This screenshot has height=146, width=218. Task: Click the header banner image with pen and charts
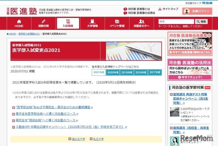coord(134,51)
